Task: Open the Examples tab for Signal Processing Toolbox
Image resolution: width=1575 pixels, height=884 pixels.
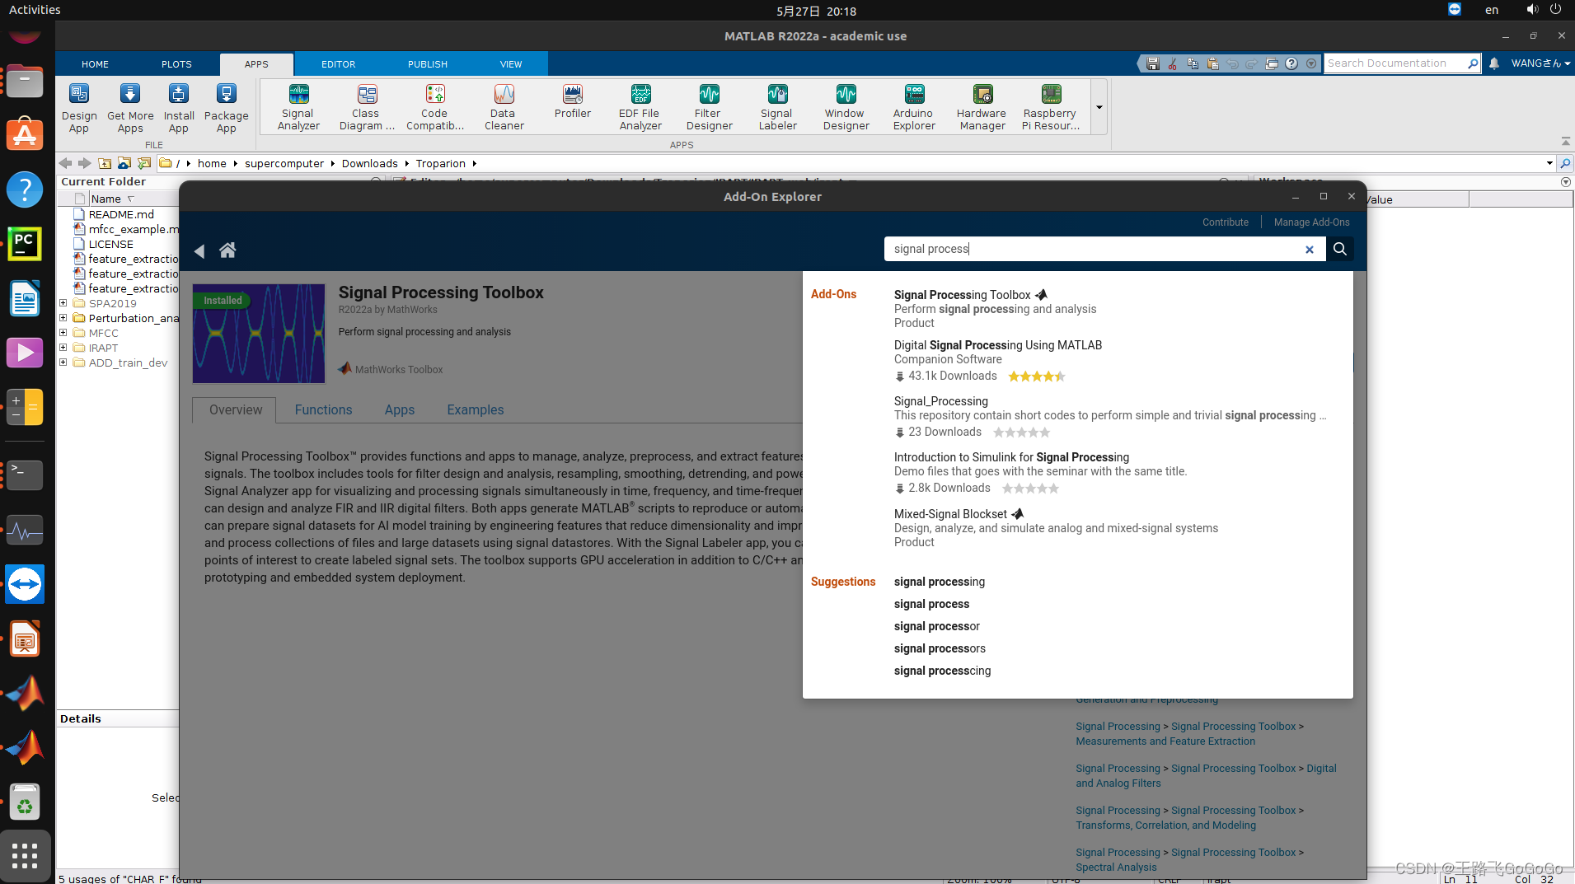Action: [475, 409]
